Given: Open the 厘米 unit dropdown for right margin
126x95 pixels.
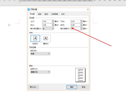Looking at the screenshot, I should pos(85,25).
